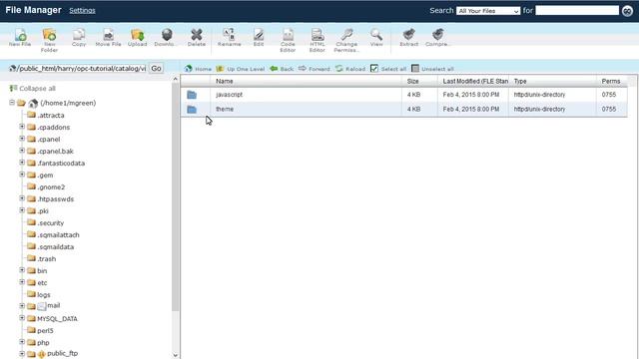The image size is (639, 359).
Task: Expand the php folder
Action: (22, 342)
